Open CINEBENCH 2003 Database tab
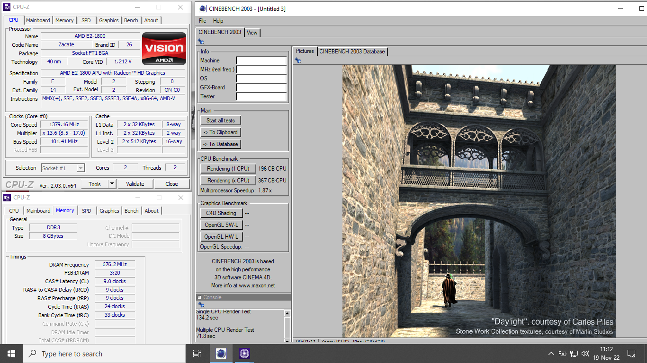This screenshot has height=363, width=647. (352, 51)
